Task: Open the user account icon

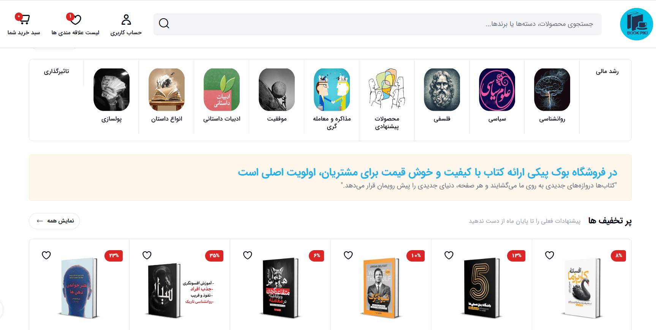Action: (126, 19)
